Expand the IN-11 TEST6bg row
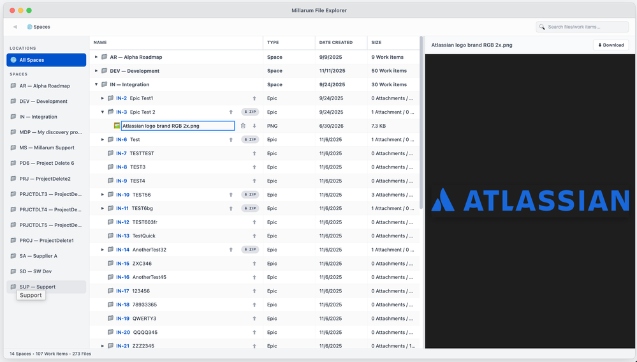Image resolution: width=637 pixels, height=362 pixels. point(103,208)
